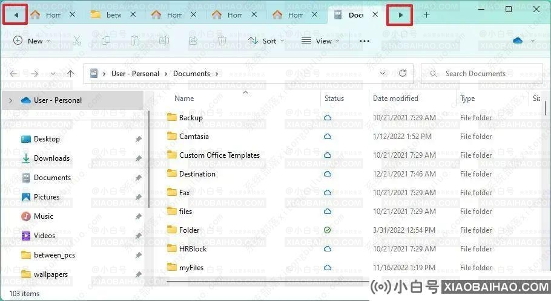Image resolution: width=551 pixels, height=301 pixels.
Task: Open the View dropdown menu
Action: (x=320, y=41)
